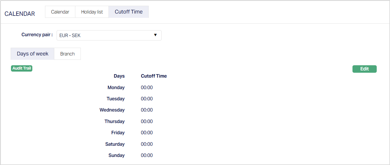Select Friday's 00:00 cutoff time value
The height and width of the screenshot is (165, 390).
click(x=147, y=133)
